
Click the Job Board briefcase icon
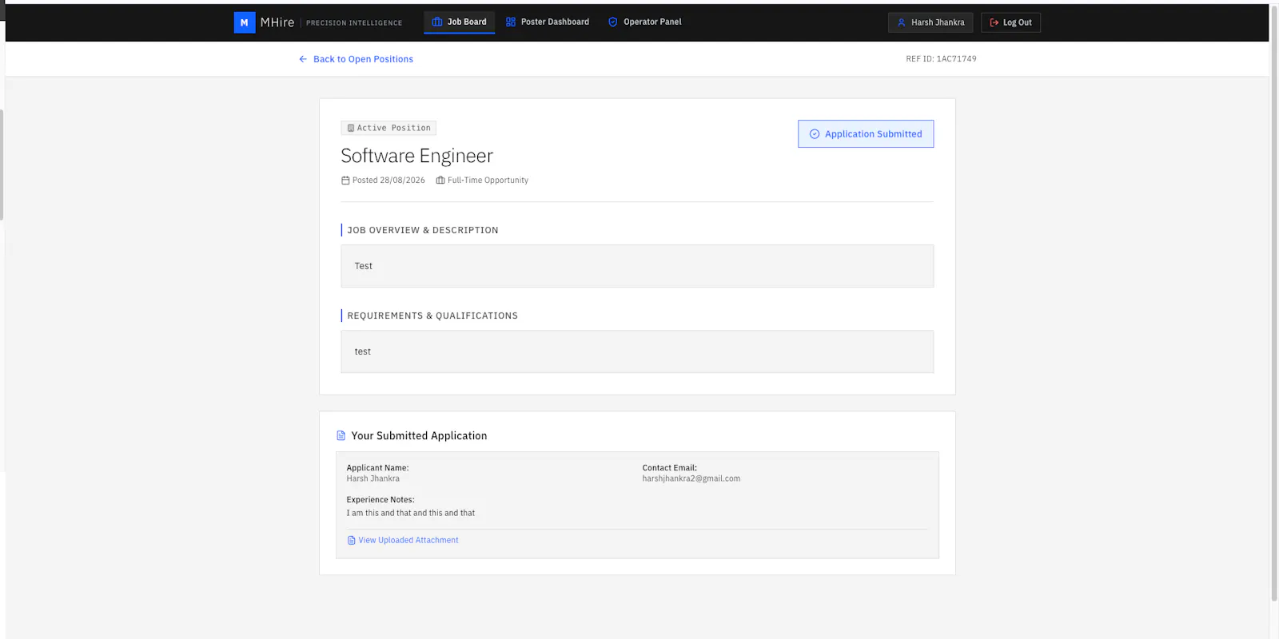437,22
